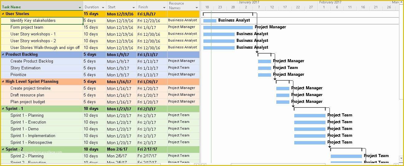Collapse the High Level Sprint Planning group
The height and width of the screenshot is (166, 404).
(3, 82)
